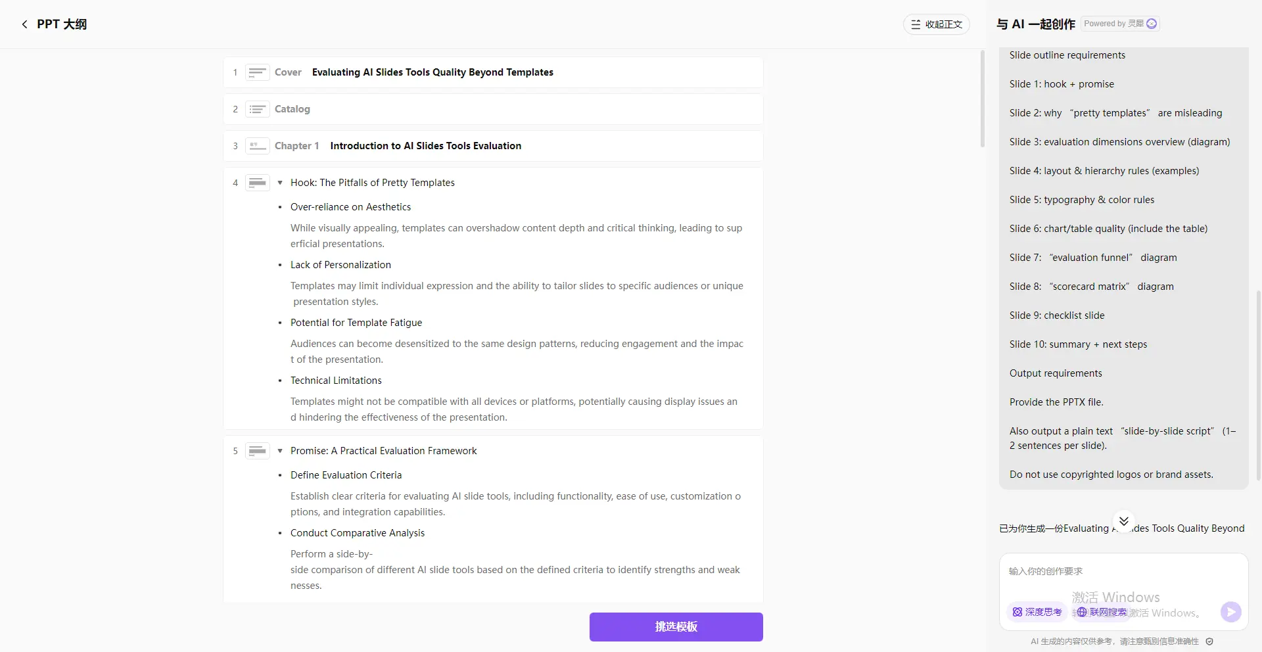Image resolution: width=1262 pixels, height=652 pixels.
Task: Click 收起正文 to collapse body text
Action: pos(937,24)
